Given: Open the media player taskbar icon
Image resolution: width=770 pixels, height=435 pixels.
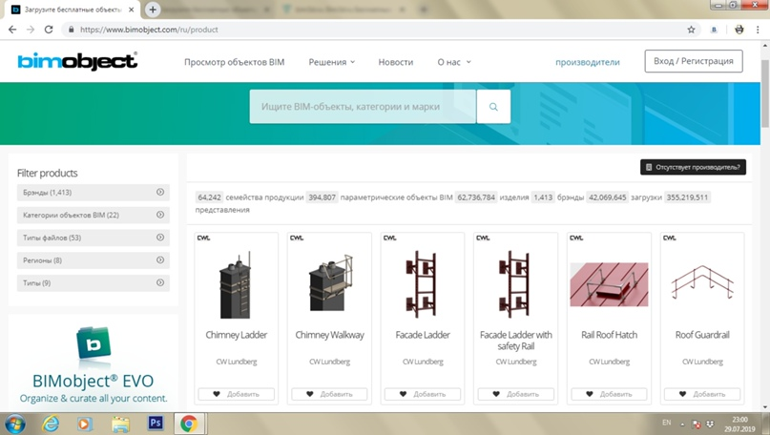Looking at the screenshot, I should [x=85, y=424].
